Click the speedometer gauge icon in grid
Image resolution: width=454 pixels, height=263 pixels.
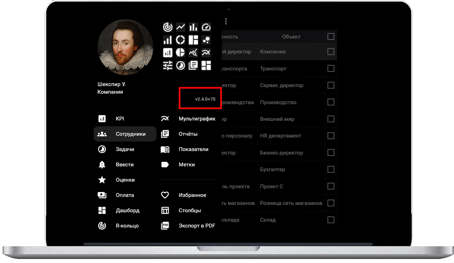click(206, 27)
